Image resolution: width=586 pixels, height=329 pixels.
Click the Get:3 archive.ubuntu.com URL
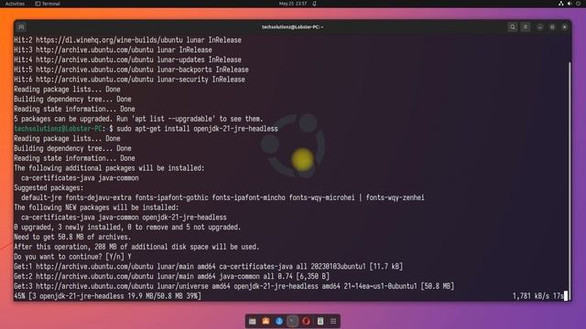point(94,286)
